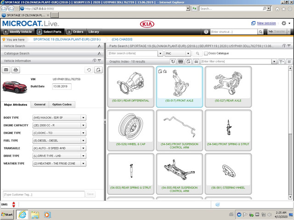The height and width of the screenshot is (220, 294).
Task: Click the Vehicle Information info icon
Action: click(x=95, y=60)
